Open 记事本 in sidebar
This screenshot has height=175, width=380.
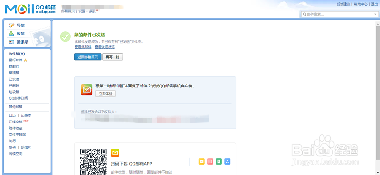[26, 115]
